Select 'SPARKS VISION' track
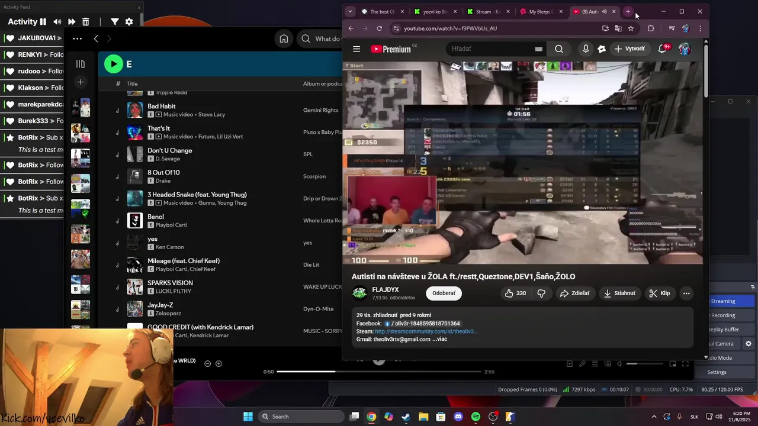Viewport: 758px width, 426px height. click(x=170, y=283)
